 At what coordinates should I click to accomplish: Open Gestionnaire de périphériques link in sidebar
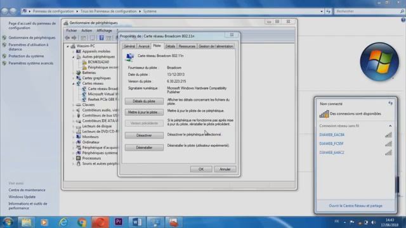pos(32,38)
